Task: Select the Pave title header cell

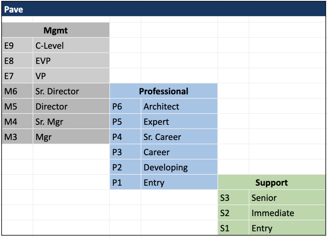Action: (x=164, y=9)
